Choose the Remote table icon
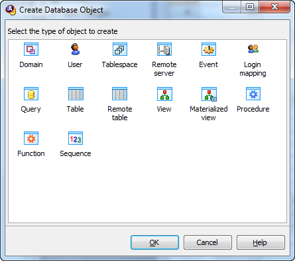This screenshot has height=261, width=295. (x=119, y=94)
